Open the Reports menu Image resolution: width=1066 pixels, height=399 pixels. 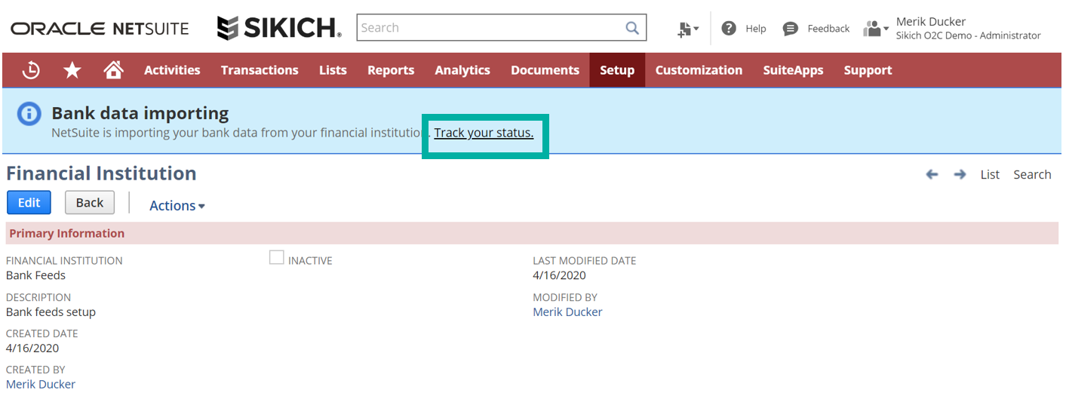pyautogui.click(x=391, y=70)
